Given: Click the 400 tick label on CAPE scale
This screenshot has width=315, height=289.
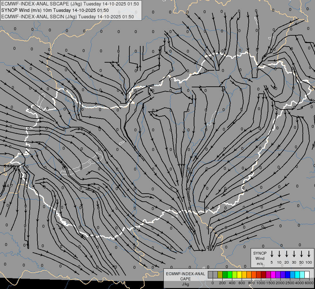Looking at the screenshot, I should point(232,283).
